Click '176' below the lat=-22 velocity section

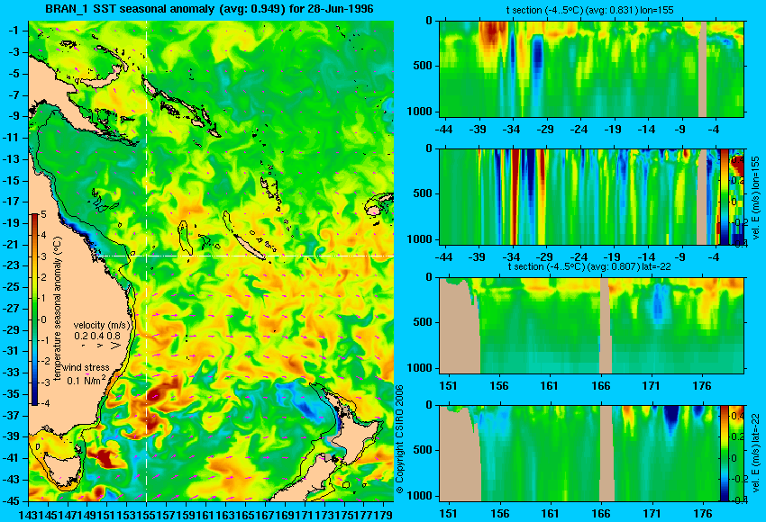click(x=704, y=514)
